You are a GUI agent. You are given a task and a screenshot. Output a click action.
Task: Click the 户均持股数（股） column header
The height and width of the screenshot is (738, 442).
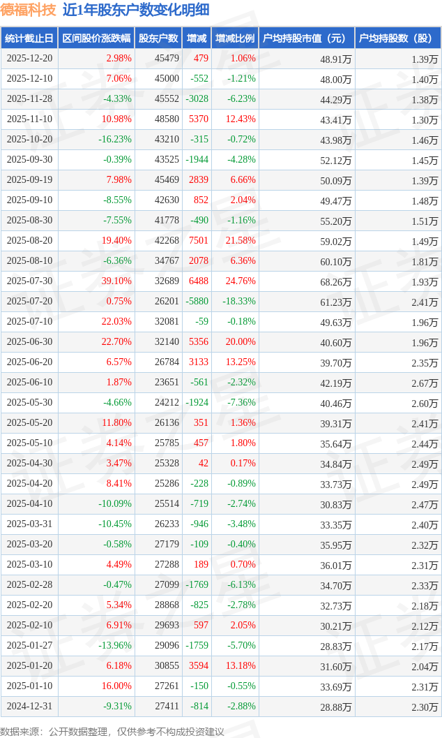397,38
